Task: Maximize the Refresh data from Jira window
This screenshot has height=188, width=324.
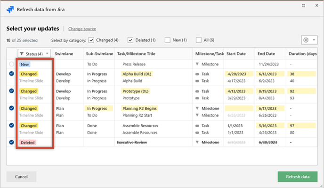Action: (x=303, y=6)
